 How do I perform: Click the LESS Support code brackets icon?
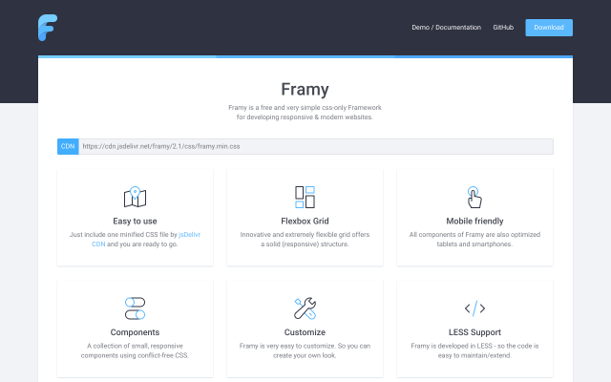click(474, 308)
